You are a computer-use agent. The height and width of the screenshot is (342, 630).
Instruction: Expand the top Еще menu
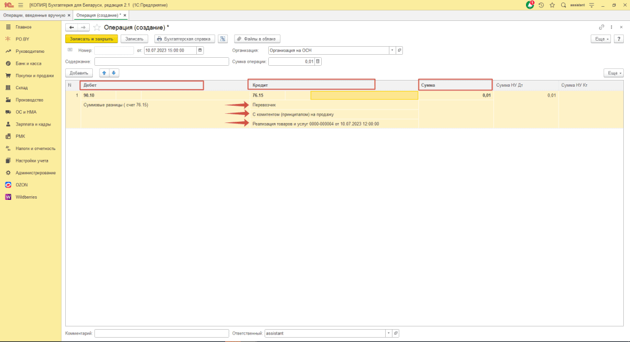click(x=601, y=39)
